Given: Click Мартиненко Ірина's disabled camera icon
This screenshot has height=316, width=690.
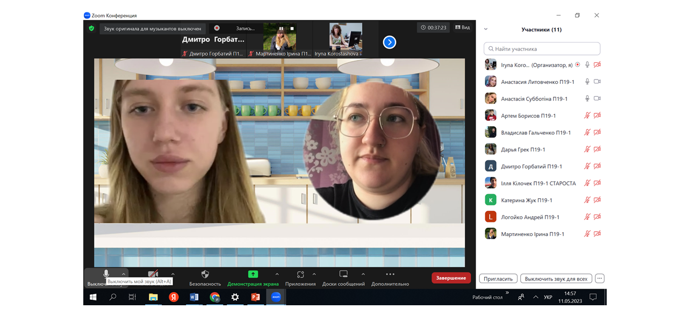Looking at the screenshot, I should pyautogui.click(x=597, y=234).
